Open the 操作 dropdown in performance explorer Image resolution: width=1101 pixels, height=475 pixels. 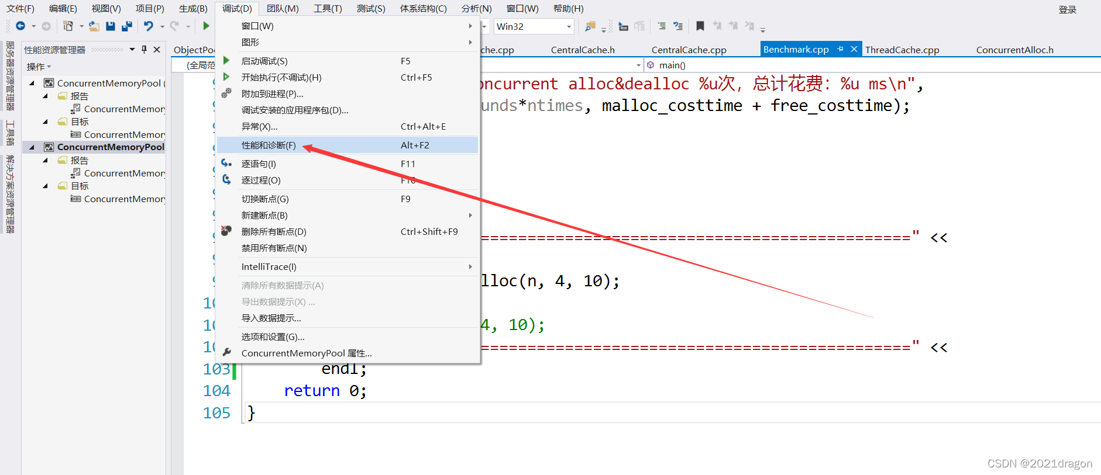click(39, 67)
